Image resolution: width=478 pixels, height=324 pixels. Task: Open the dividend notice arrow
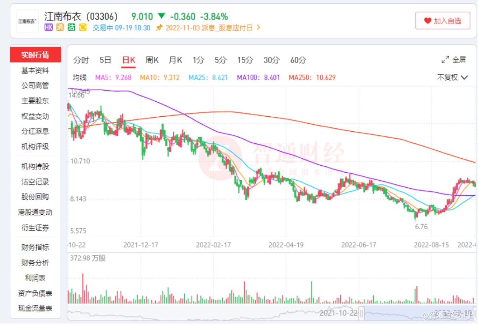[x=259, y=28]
